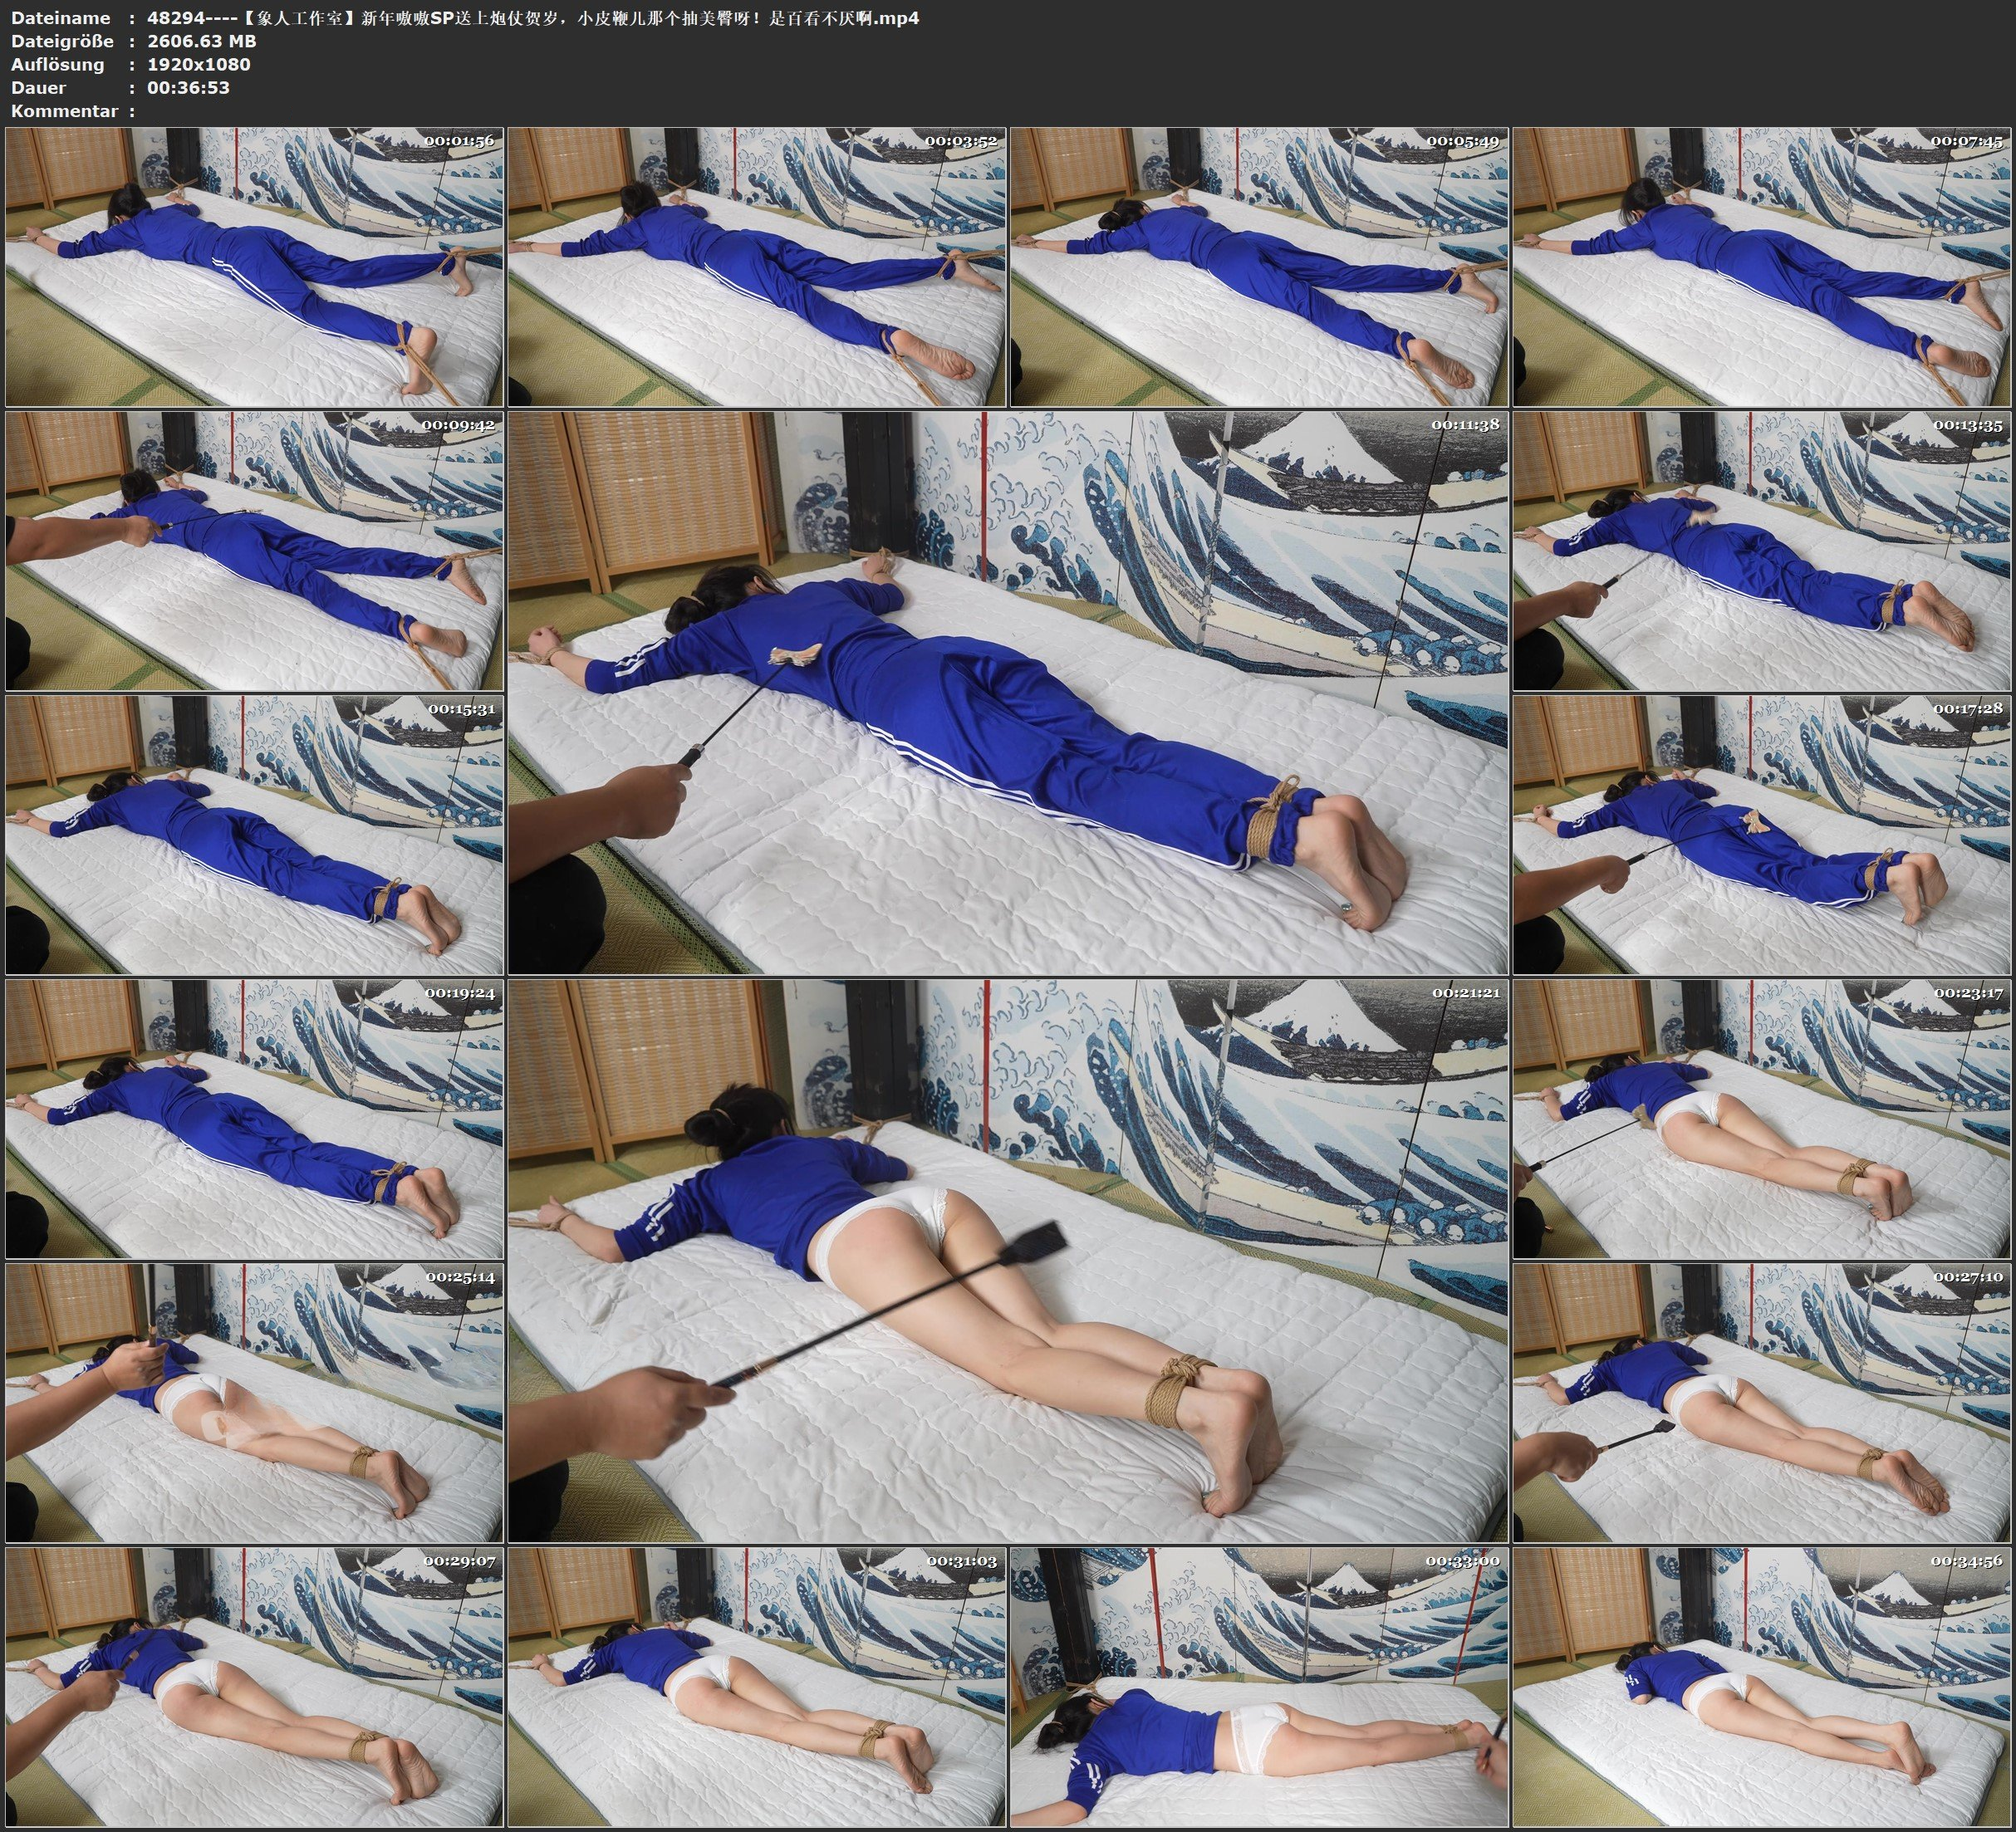Click the thumbnail timestamped 00:13:35
This screenshot has height=1832, width=2016.
pyautogui.click(x=1762, y=551)
